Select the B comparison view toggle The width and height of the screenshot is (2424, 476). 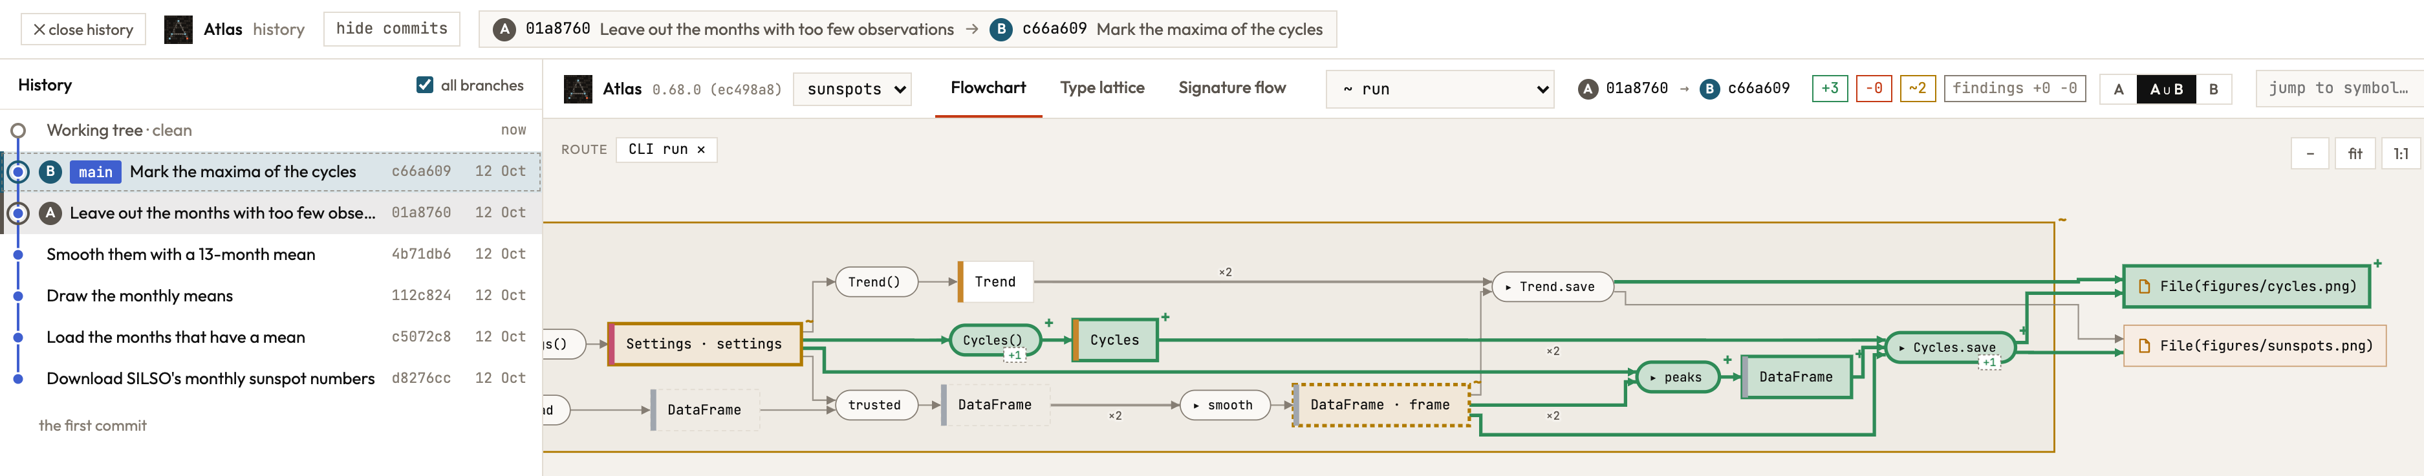click(x=2213, y=89)
